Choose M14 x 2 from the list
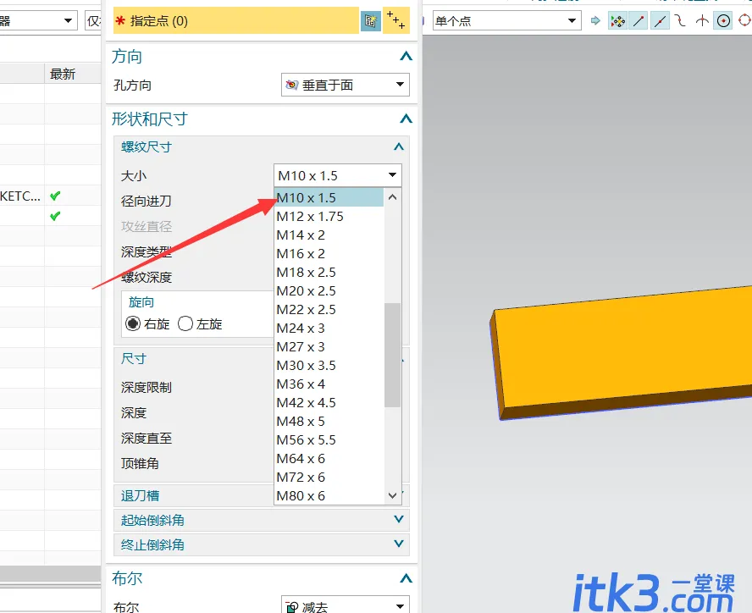 (329, 235)
